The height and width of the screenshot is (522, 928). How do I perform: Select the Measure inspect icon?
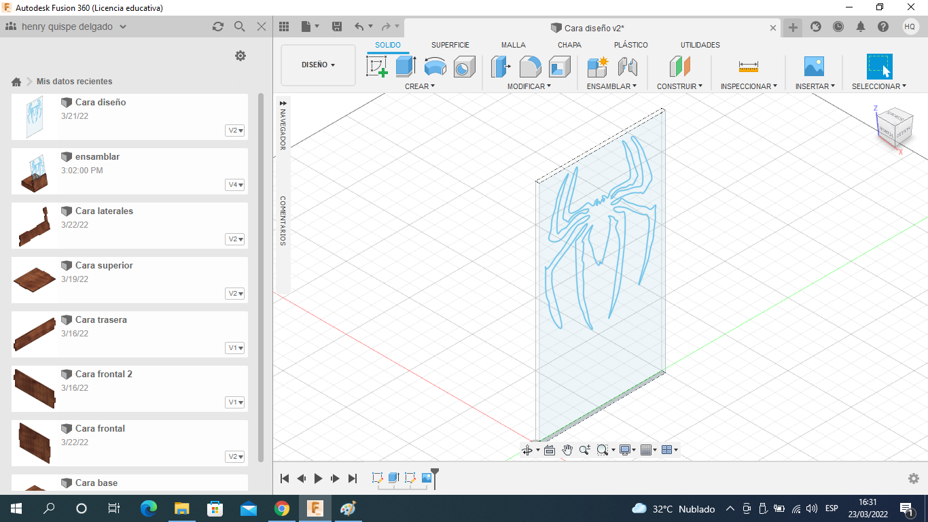click(x=749, y=67)
